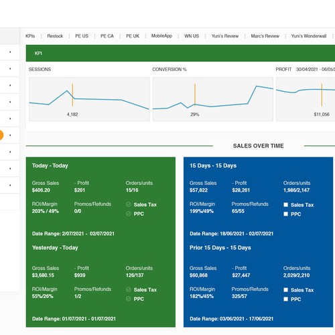
Task: Expand the seventh sidebar chevron from top
Action: point(10,152)
